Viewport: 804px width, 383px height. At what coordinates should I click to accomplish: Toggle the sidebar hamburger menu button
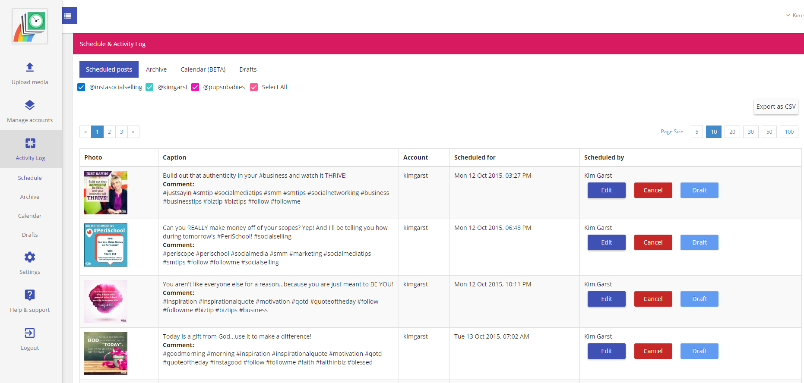[x=68, y=16]
